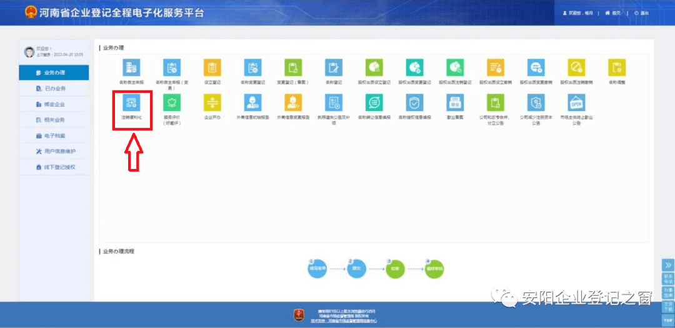675x328 pixels.
Task: Open the 名称变更登记 icon
Action: tap(252, 67)
